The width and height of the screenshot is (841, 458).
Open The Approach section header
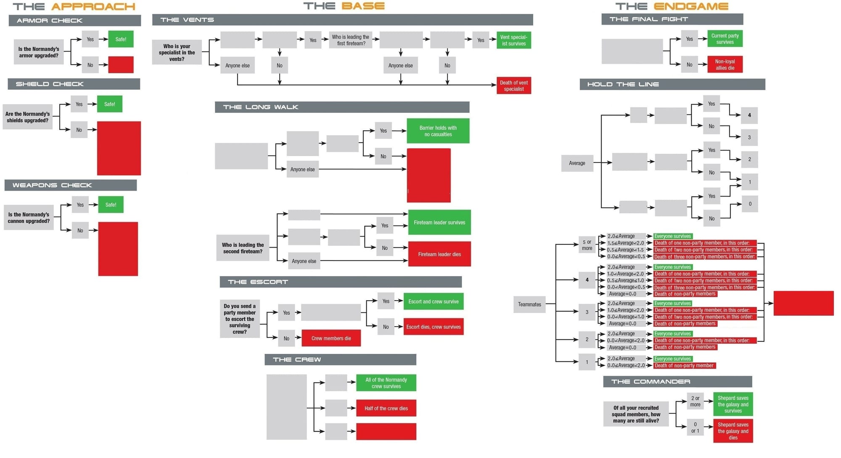tap(69, 7)
